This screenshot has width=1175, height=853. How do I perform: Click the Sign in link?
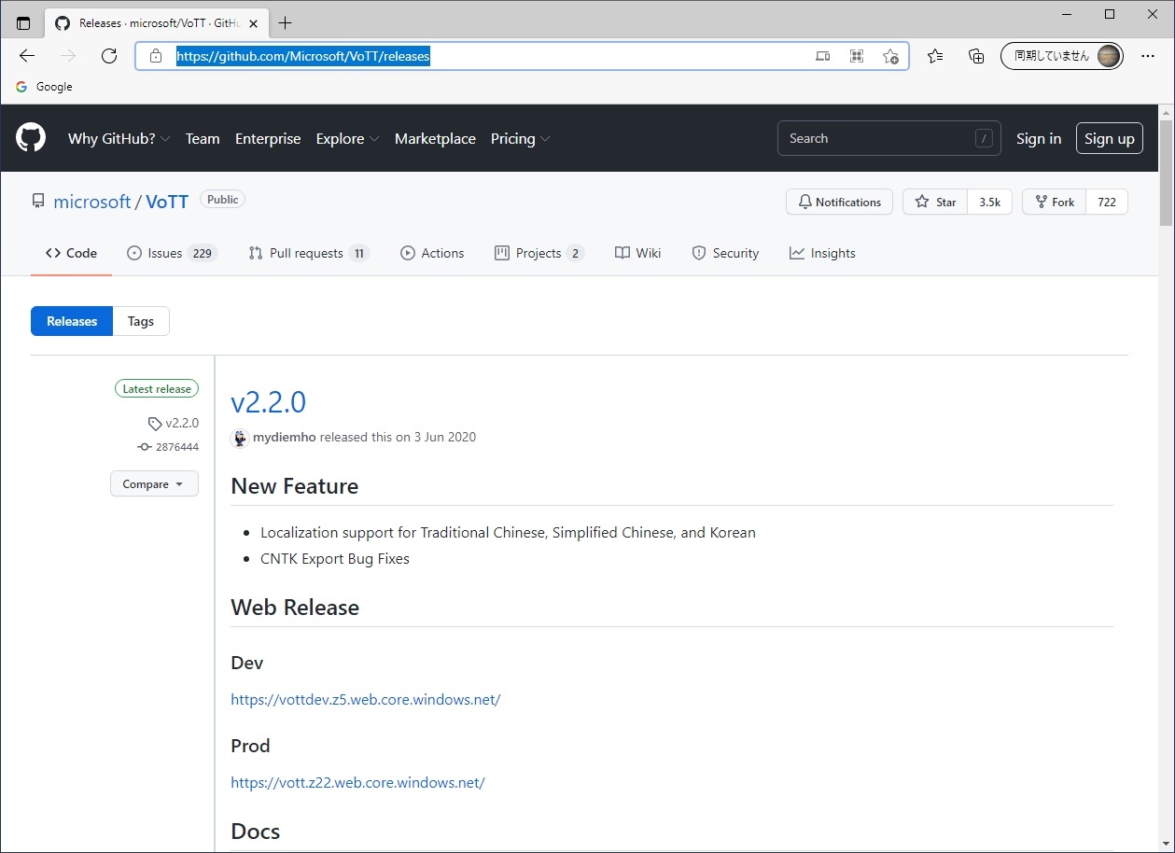tap(1039, 138)
